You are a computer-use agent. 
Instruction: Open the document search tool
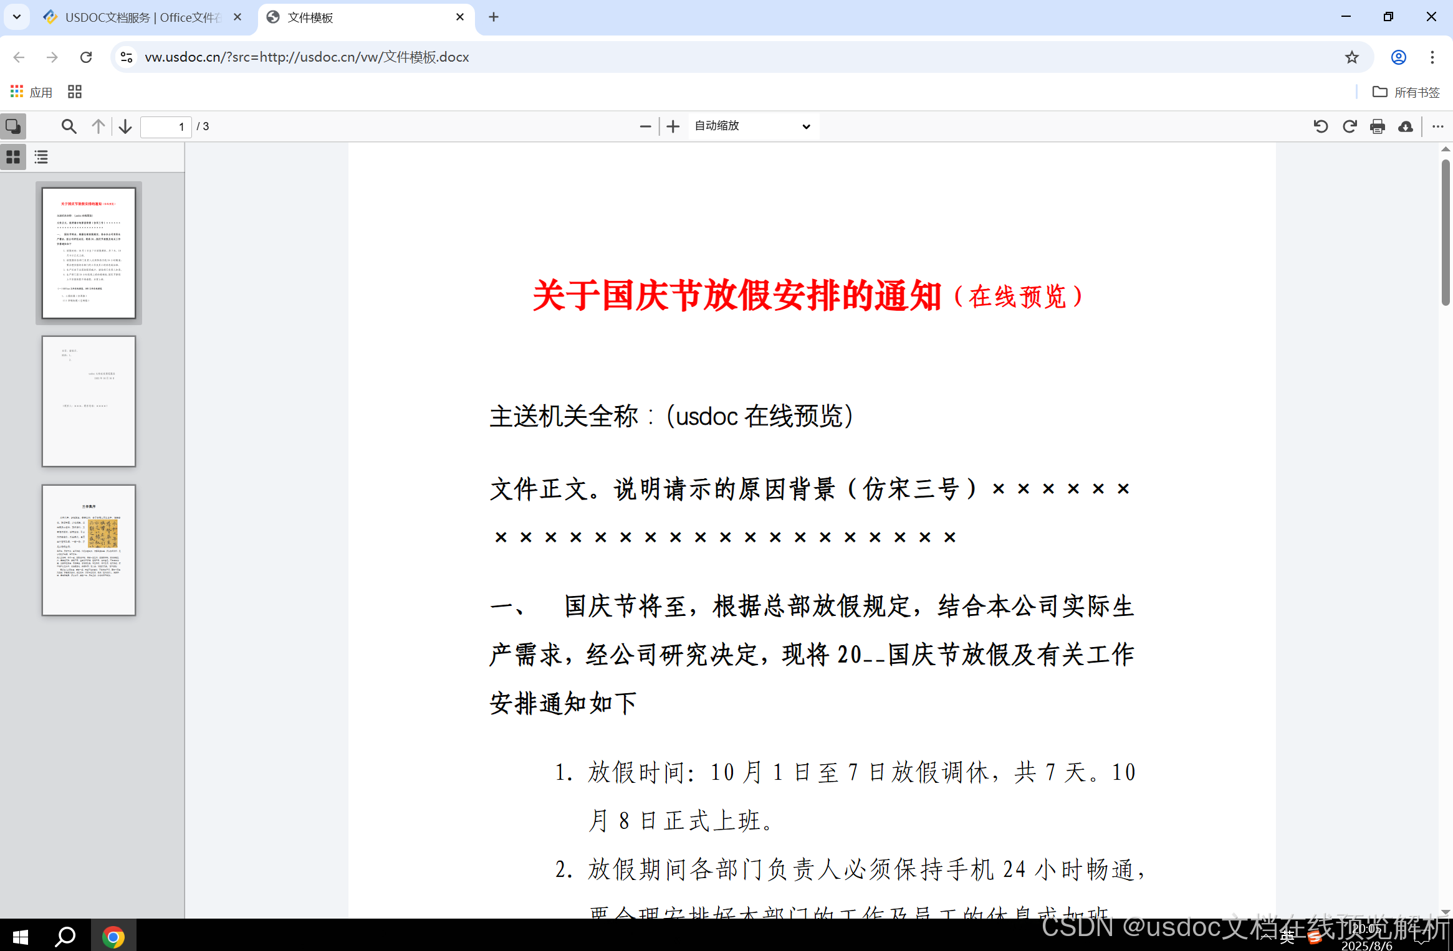coord(69,126)
